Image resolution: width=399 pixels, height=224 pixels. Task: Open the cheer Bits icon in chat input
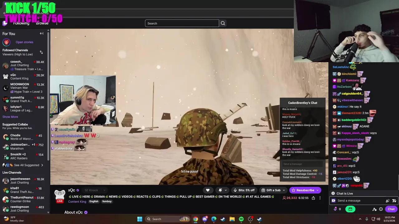[388, 201]
